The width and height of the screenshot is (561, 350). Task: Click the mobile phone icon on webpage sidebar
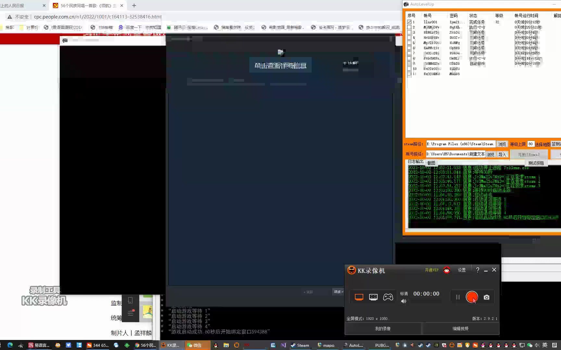click(130, 300)
